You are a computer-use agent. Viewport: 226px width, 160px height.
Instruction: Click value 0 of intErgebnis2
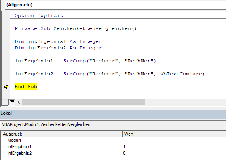[x=124, y=153]
